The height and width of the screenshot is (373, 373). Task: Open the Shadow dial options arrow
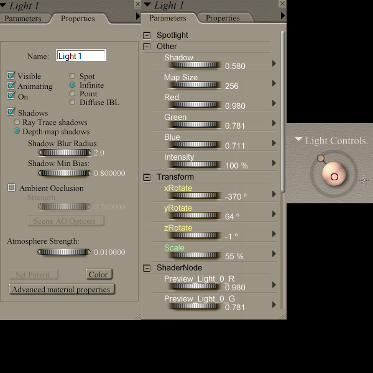pyautogui.click(x=274, y=63)
